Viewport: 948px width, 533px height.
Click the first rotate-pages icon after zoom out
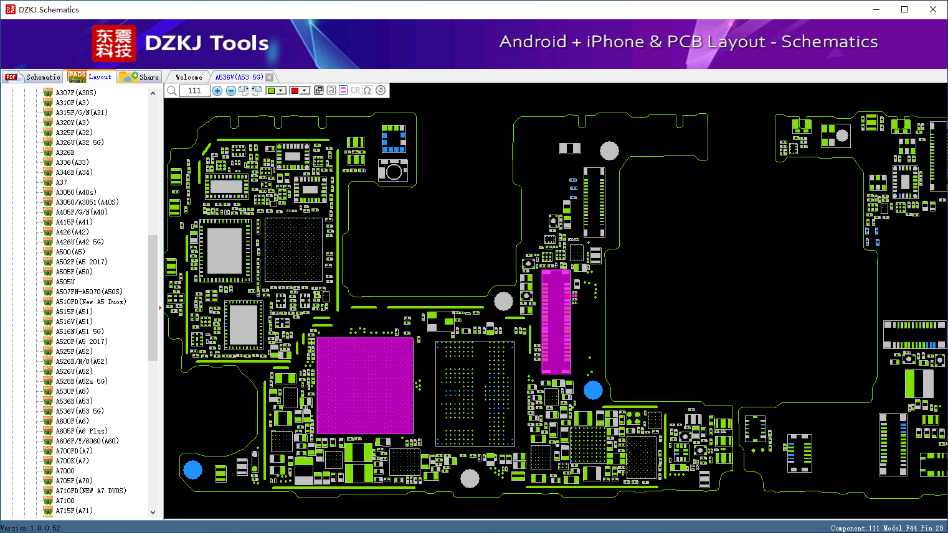[x=244, y=91]
